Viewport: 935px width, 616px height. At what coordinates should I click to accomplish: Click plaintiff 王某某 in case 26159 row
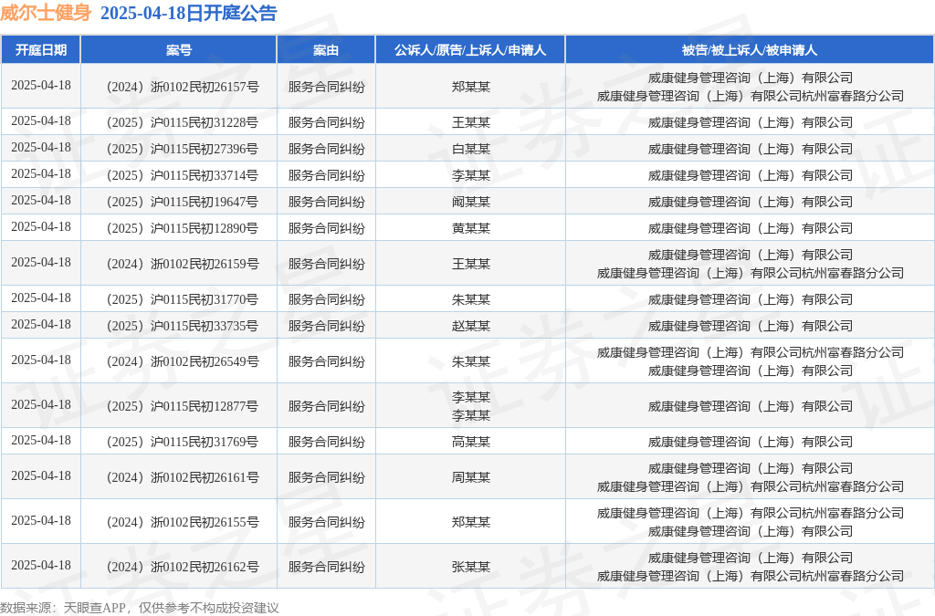point(471,264)
